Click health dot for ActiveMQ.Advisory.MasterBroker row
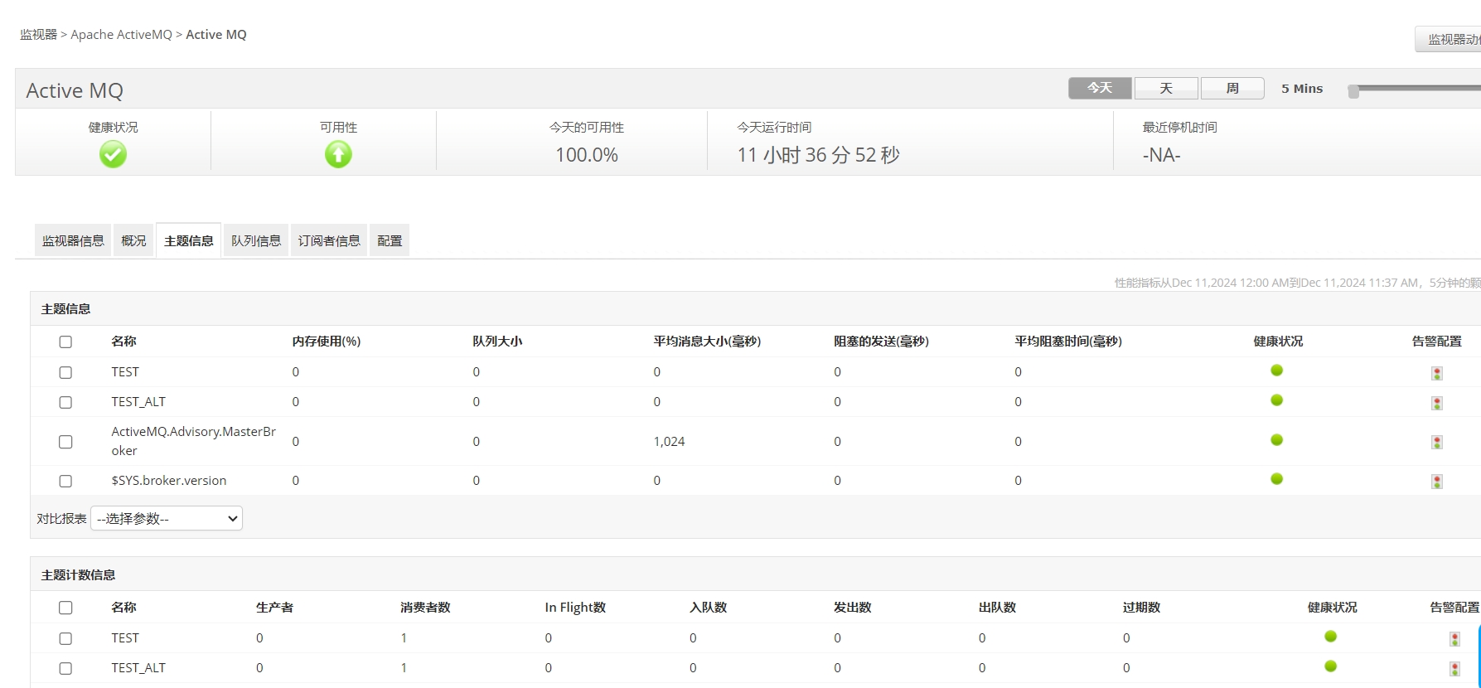The image size is (1481, 688). click(x=1276, y=440)
